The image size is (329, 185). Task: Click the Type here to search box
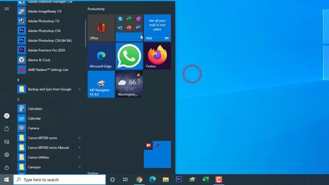point(60,180)
